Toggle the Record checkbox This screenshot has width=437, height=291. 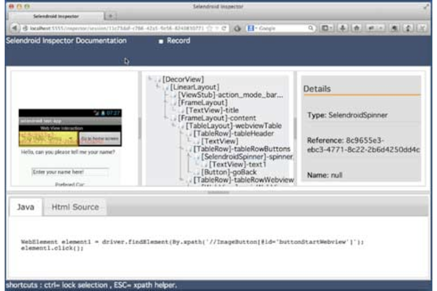[161, 42]
